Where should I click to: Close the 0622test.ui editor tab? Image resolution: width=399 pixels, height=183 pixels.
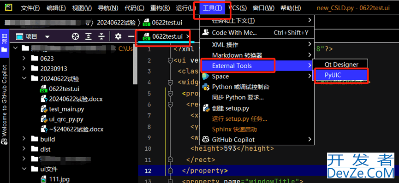click(188, 36)
